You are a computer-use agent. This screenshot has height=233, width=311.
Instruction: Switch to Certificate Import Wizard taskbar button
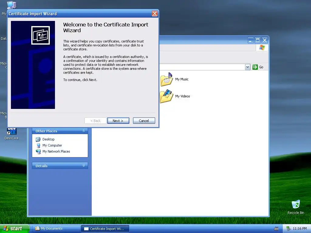(105, 229)
